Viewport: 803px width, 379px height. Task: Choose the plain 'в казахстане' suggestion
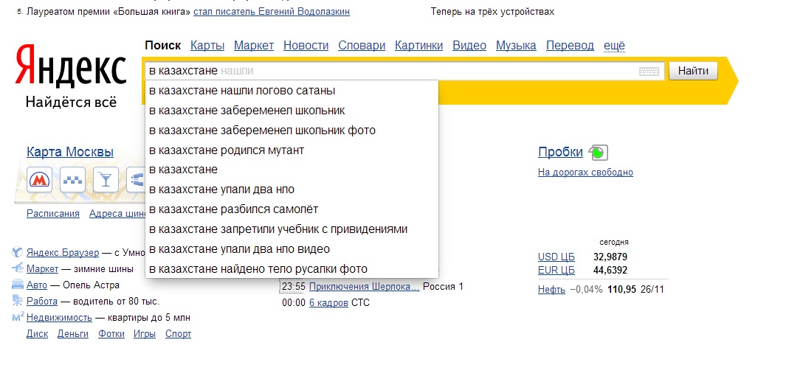point(292,170)
